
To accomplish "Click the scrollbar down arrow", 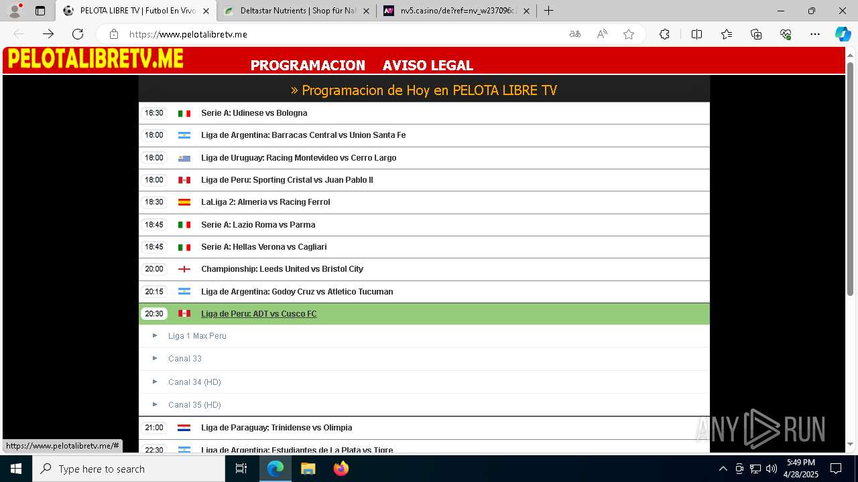I will [x=850, y=444].
